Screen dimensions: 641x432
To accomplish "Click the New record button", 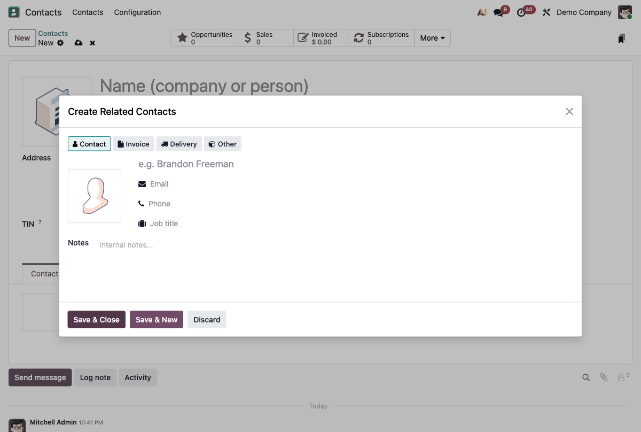I will click(22, 38).
